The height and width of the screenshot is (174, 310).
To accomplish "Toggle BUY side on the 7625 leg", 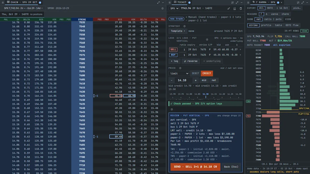I will 173,55.
